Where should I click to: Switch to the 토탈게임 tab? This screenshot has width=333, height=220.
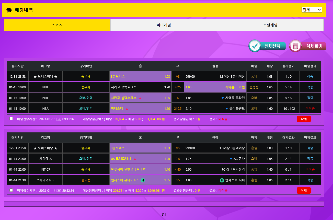270,25
